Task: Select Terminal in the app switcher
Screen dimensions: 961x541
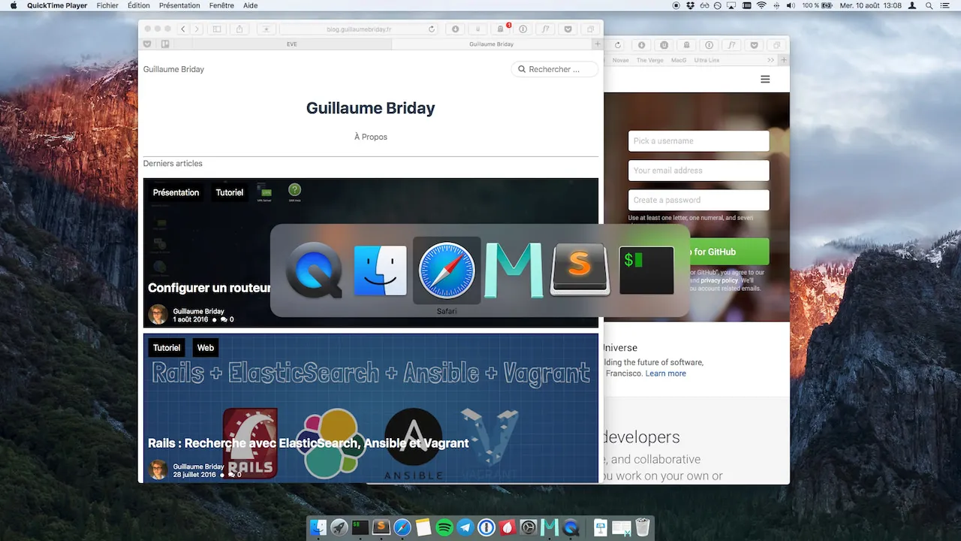Action: point(646,270)
